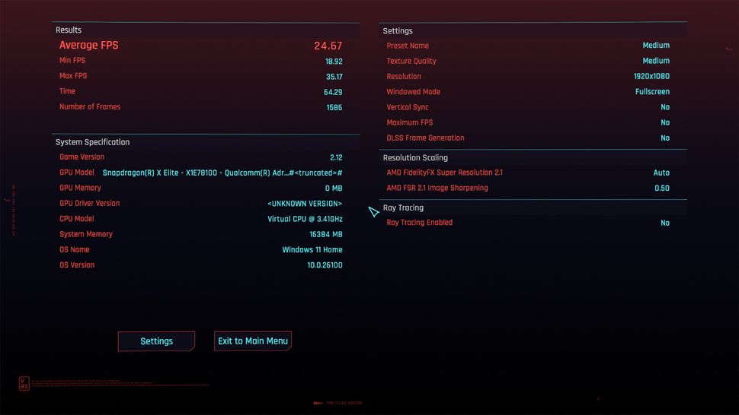The height and width of the screenshot is (415, 739).
Task: Click Exit to Main Menu
Action: coord(253,341)
